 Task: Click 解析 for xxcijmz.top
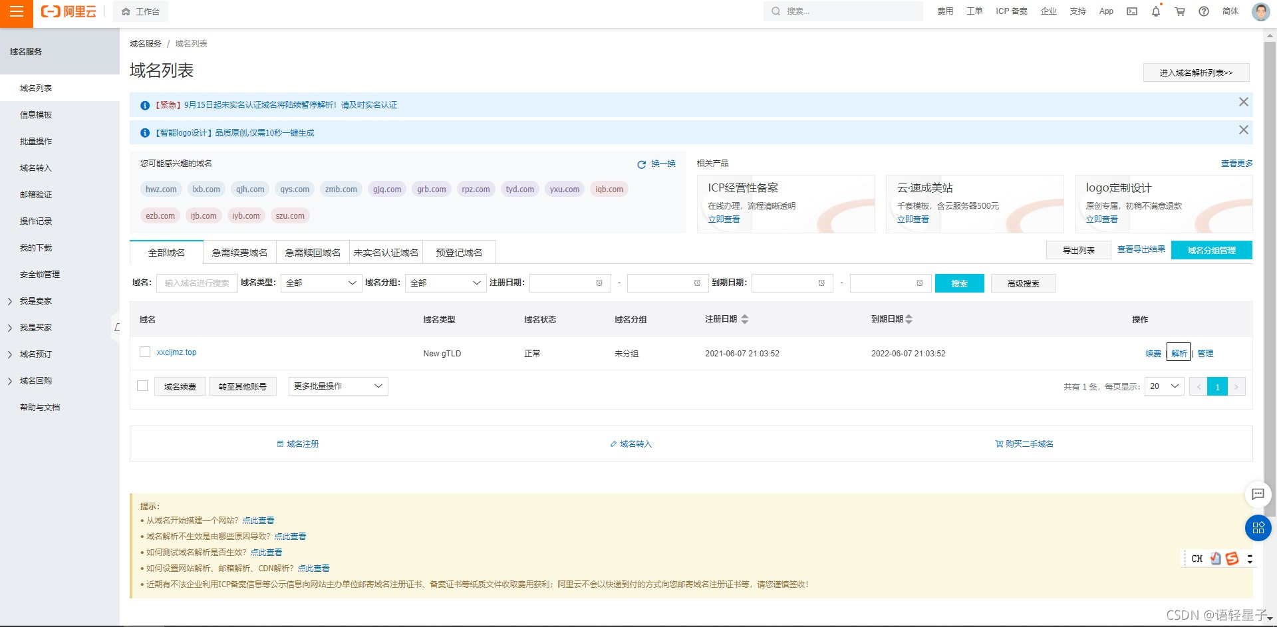click(x=1179, y=353)
